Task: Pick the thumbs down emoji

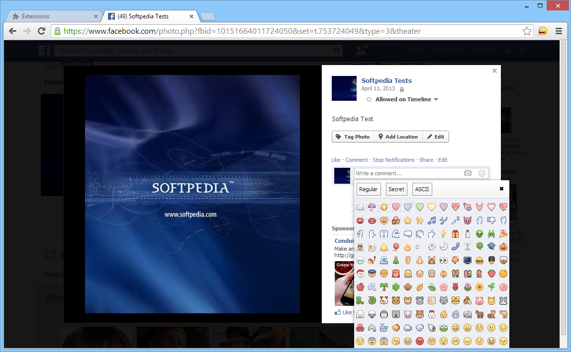Action: click(x=491, y=220)
